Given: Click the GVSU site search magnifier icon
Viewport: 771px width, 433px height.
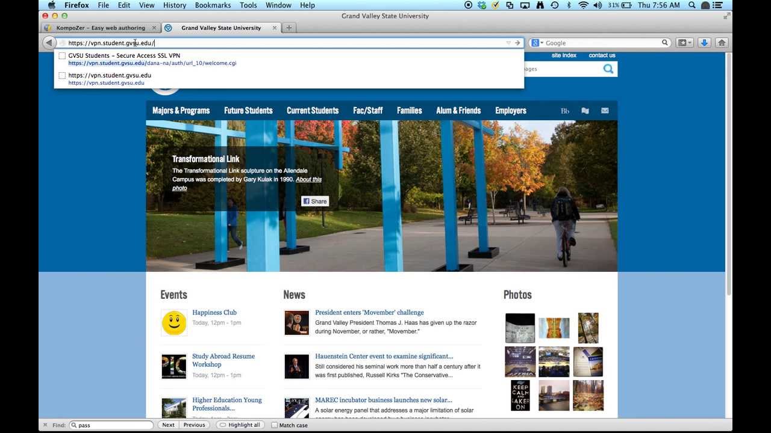Looking at the screenshot, I should 608,69.
